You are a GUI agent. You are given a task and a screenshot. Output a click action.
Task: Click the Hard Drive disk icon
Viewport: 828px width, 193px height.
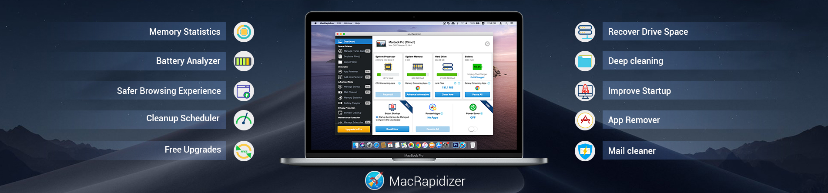pyautogui.click(x=447, y=67)
